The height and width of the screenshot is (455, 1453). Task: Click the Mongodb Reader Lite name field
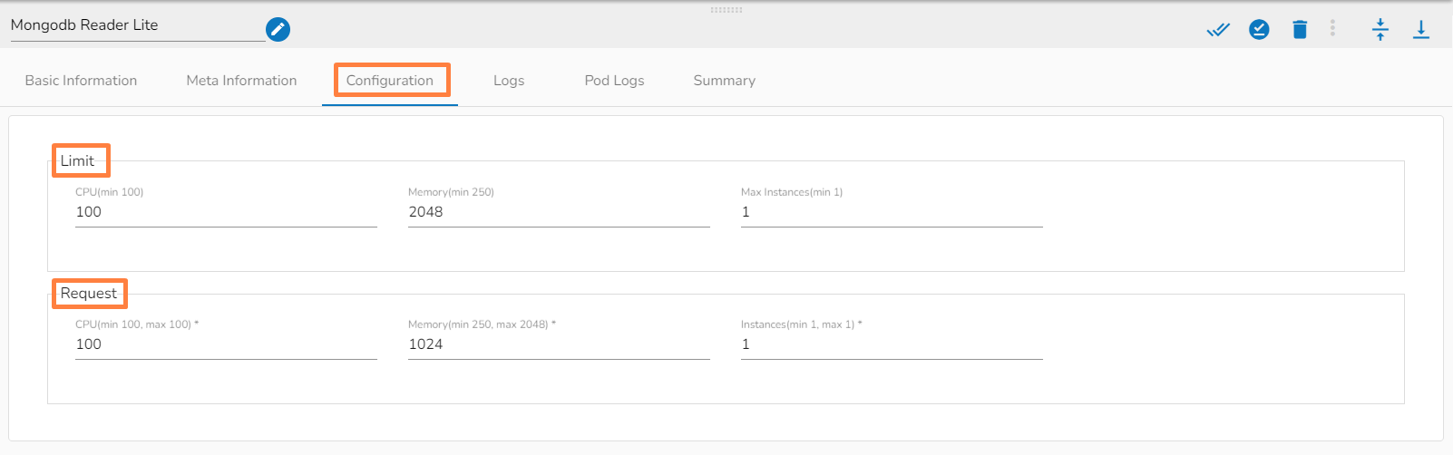coord(136,25)
